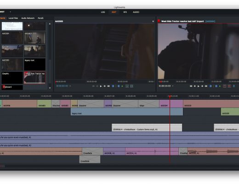Select the AA5584 clip thumbnail

[x=12, y=38]
